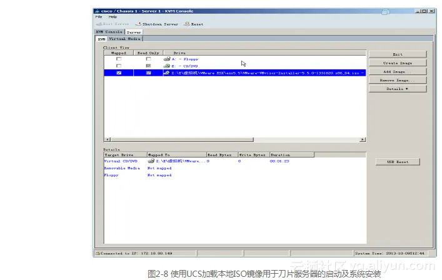Click the Shutdown Server toolbar icon

point(138,24)
